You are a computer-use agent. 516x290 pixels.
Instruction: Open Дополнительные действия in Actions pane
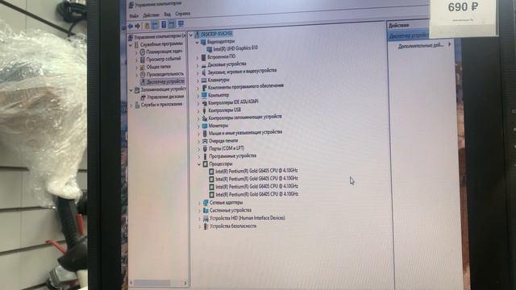(x=421, y=46)
